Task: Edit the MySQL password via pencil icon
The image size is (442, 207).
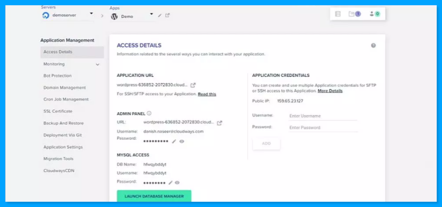Action: (x=170, y=182)
